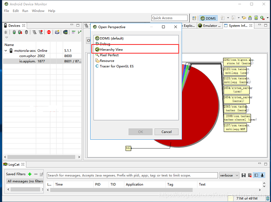
Task: Click the Capture system wide trace icon
Action: 74,32
